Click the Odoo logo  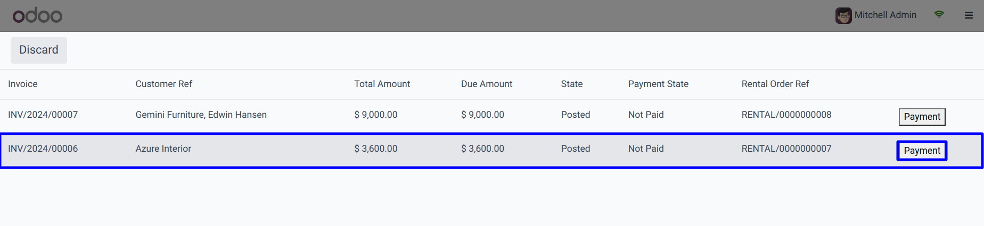click(37, 15)
